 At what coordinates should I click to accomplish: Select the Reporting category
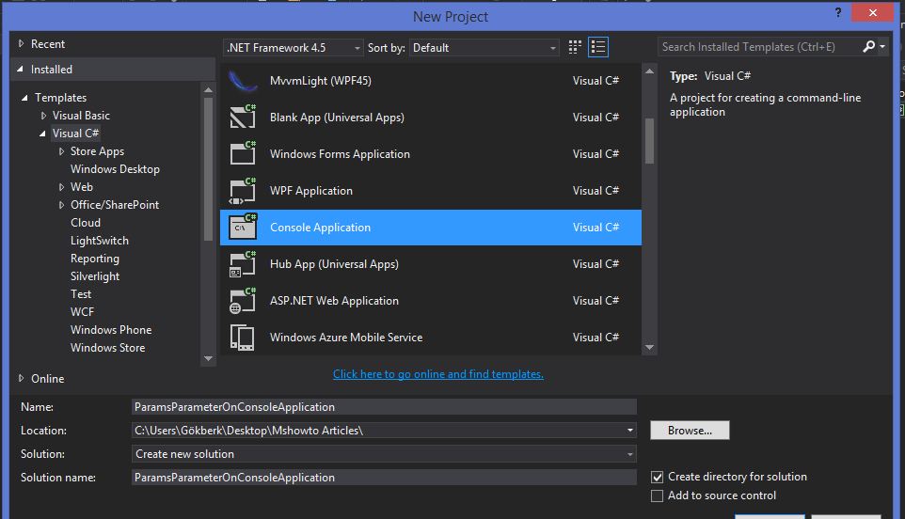[95, 259]
